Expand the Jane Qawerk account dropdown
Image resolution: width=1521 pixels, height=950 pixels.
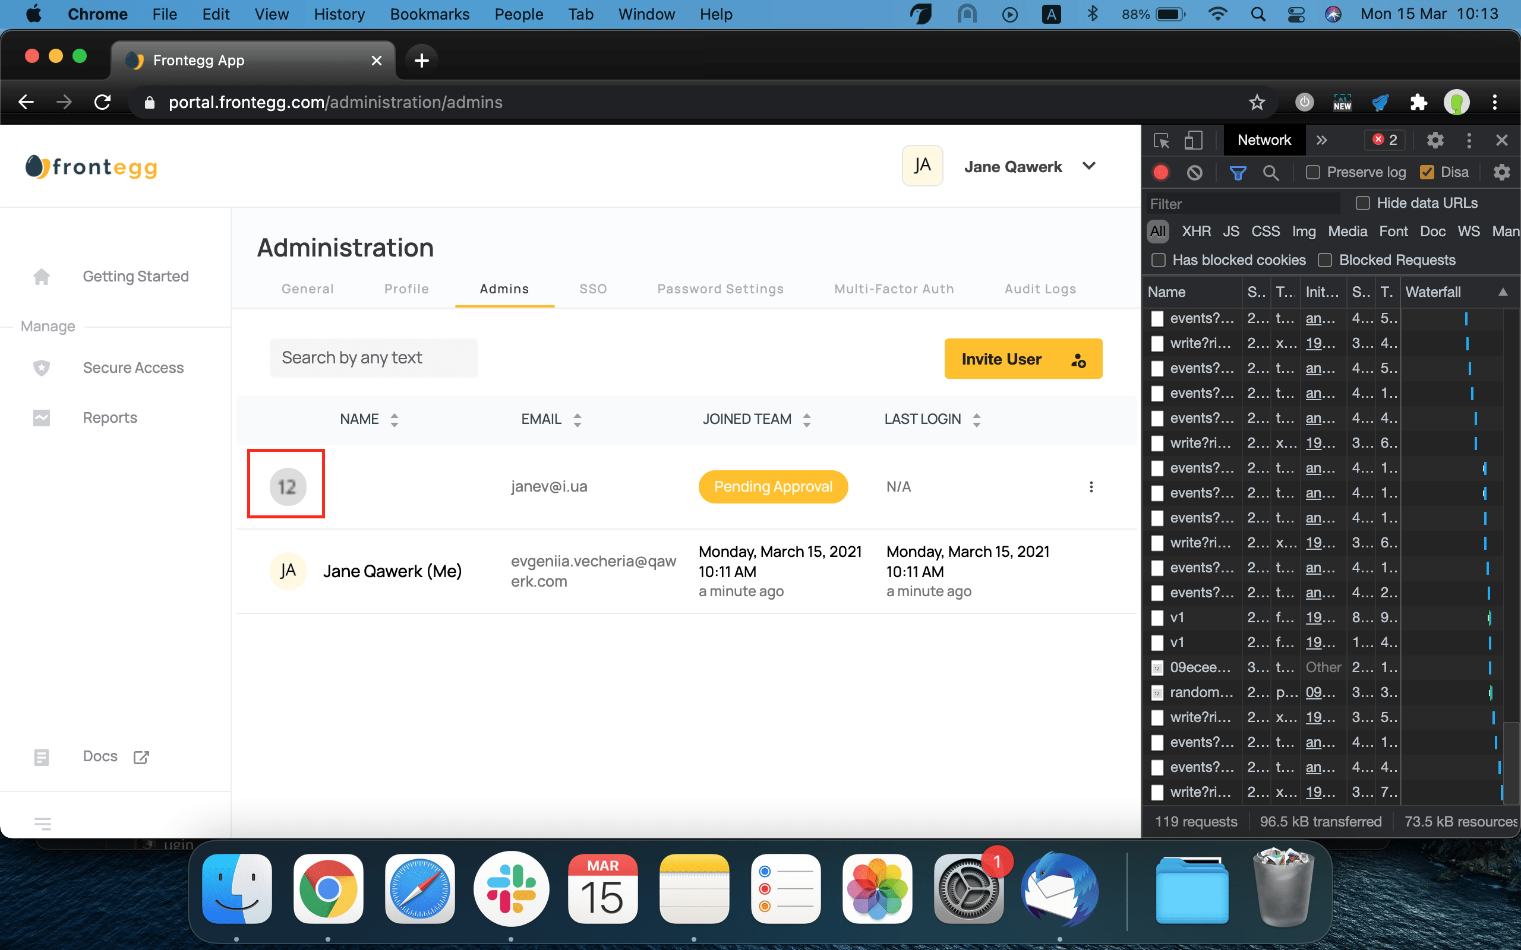pos(1089,166)
